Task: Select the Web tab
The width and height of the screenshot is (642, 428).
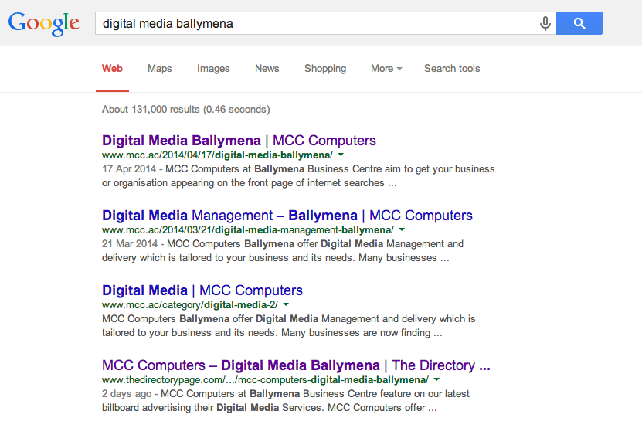Action: point(112,69)
